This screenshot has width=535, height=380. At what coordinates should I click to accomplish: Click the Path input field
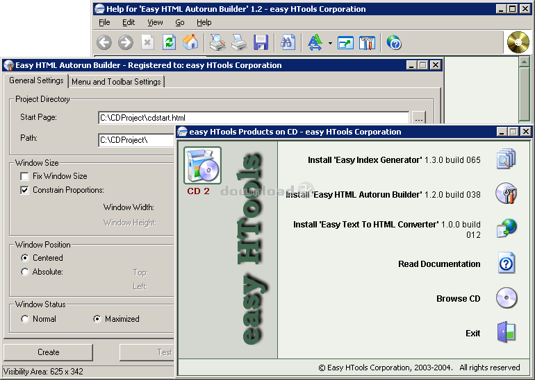[x=136, y=140]
